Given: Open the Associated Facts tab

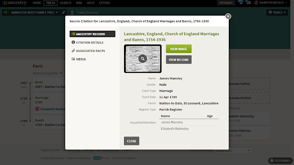Looking at the screenshot, I should (90, 51).
